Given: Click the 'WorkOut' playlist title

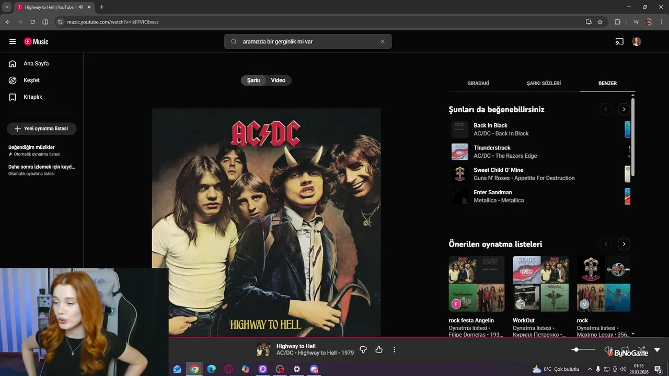Looking at the screenshot, I should coord(523,321).
